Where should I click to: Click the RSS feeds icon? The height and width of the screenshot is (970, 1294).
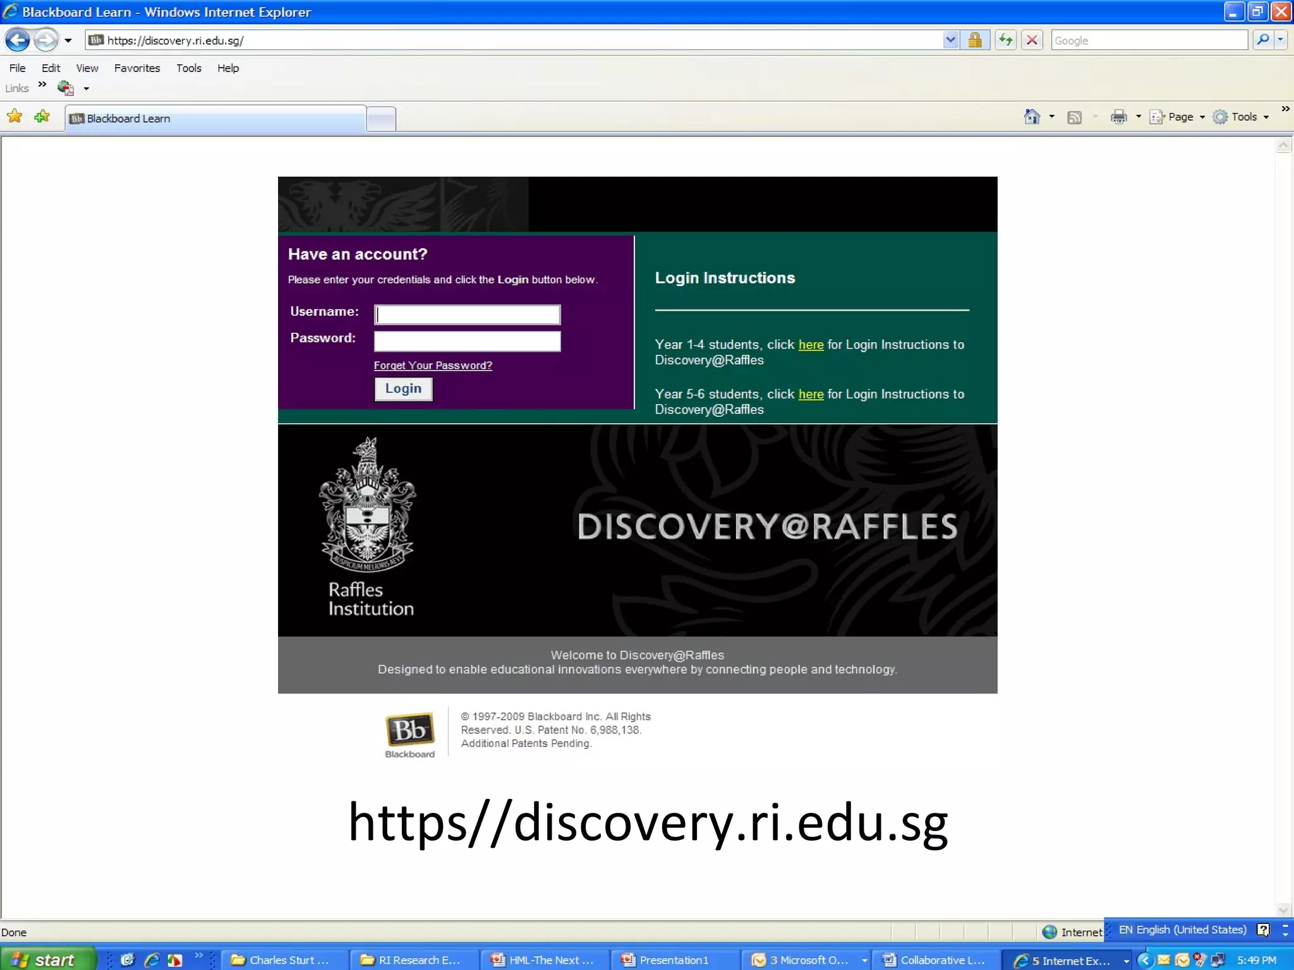click(1074, 117)
